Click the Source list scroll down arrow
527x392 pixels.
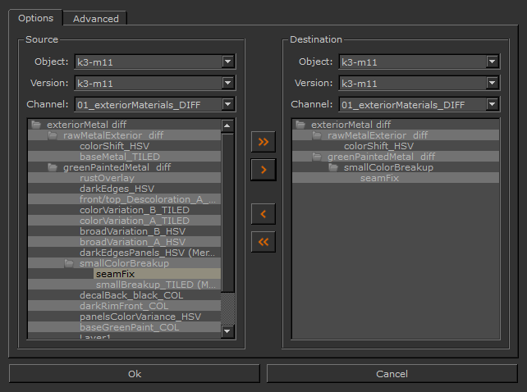point(227,331)
